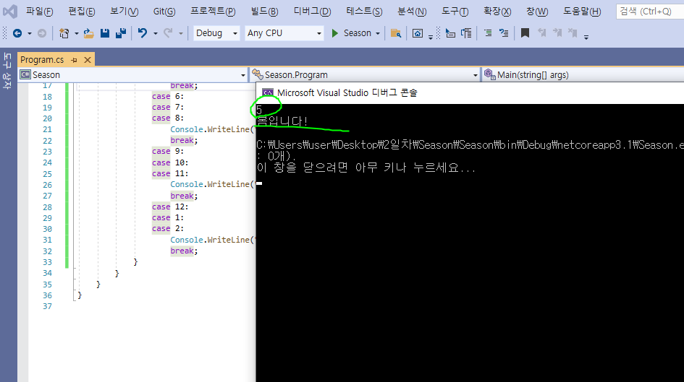
Task: Open the 도움말(H) menu
Action: tap(582, 12)
